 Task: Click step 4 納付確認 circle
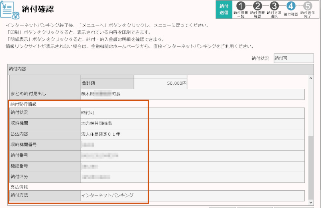291,6
